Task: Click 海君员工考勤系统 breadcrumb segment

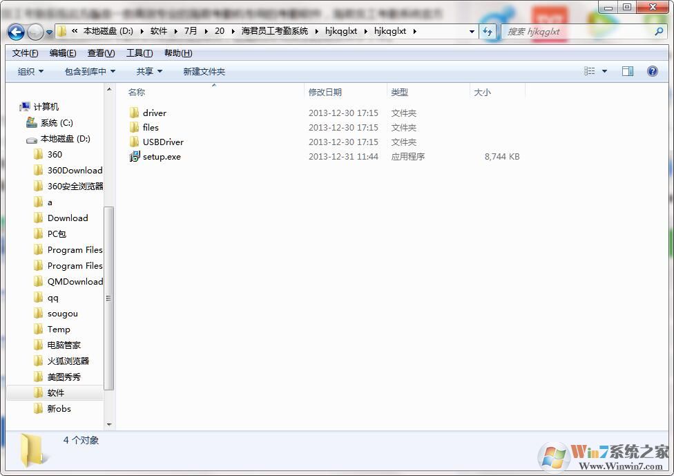Action: coord(274,31)
